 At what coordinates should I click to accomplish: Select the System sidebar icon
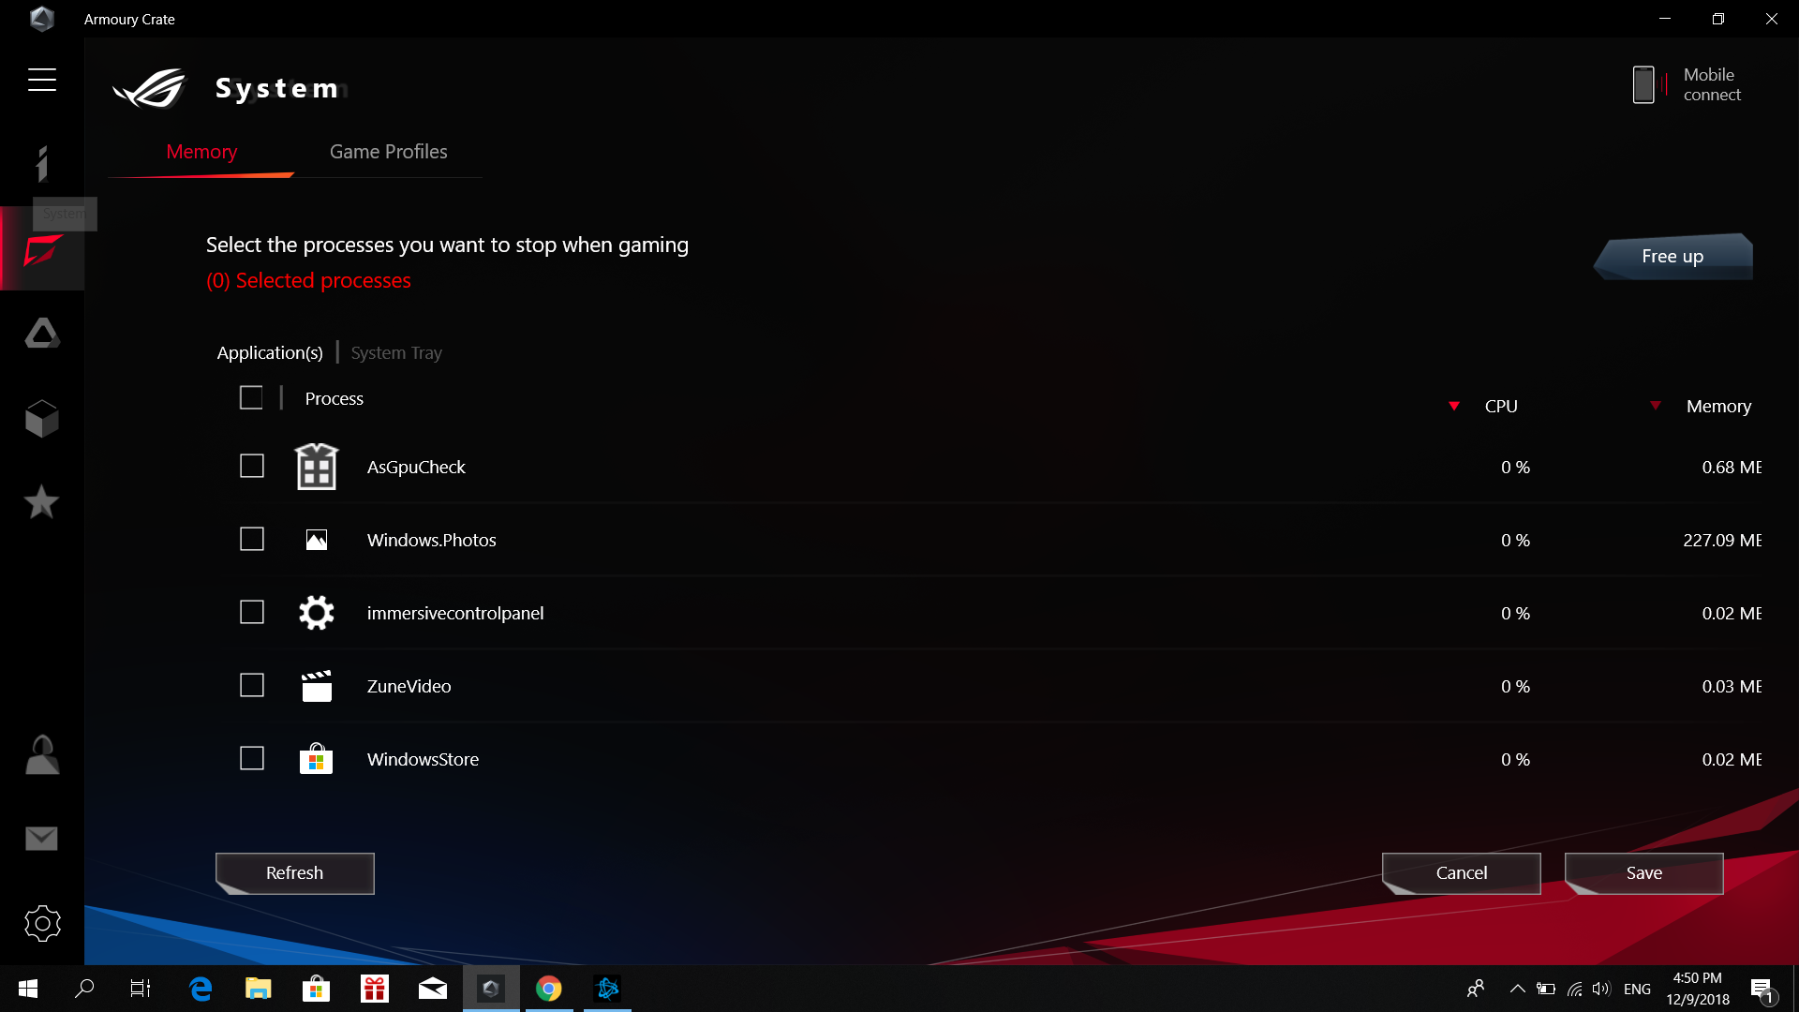point(42,250)
